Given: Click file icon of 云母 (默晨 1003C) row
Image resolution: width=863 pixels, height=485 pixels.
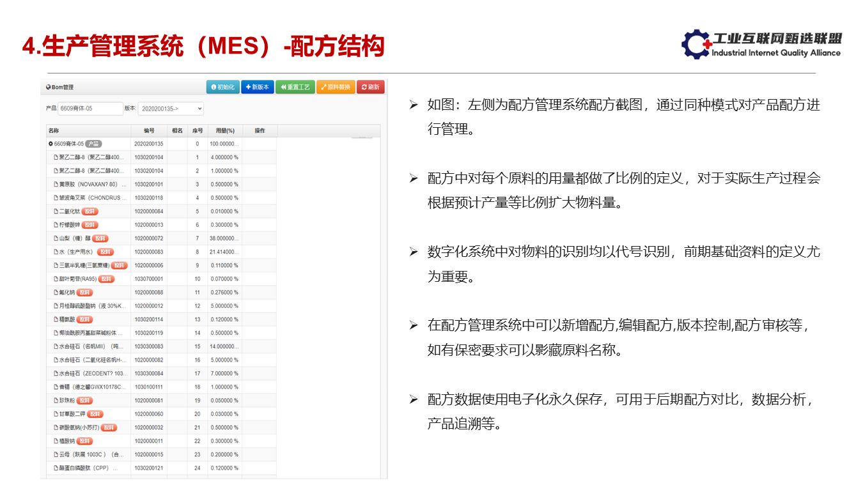Looking at the screenshot, I should pos(56,454).
